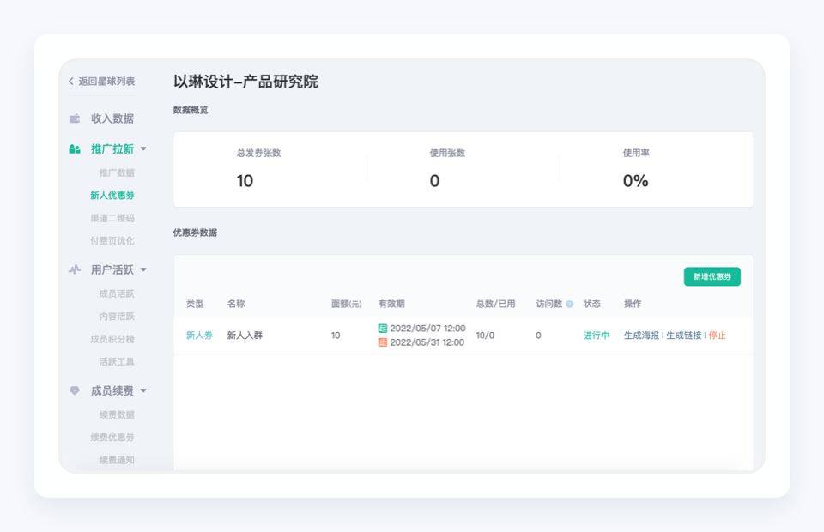824x532 pixels.
Task: Click the 生成海报 link
Action: (641, 335)
